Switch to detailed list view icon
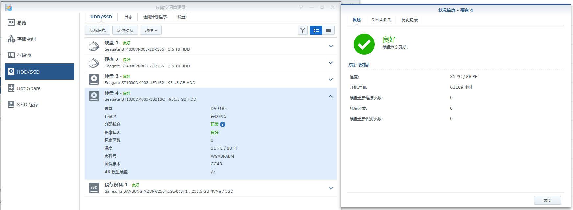This screenshot has height=210, width=573. tap(316, 30)
